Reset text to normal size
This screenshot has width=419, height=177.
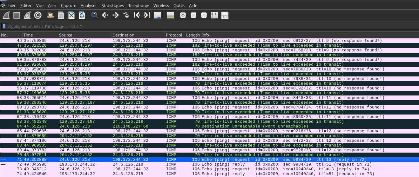[204, 15]
